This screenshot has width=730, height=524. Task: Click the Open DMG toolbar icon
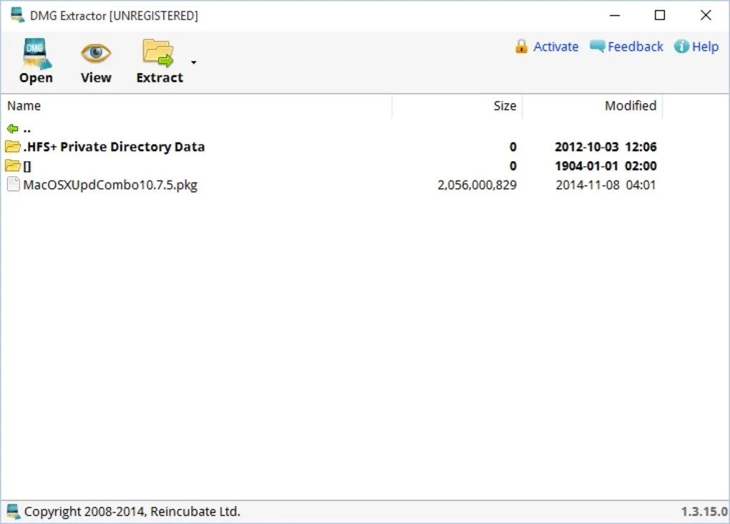click(x=36, y=54)
